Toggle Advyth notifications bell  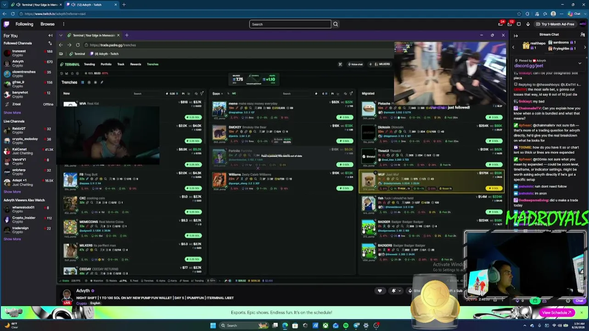coord(393,291)
